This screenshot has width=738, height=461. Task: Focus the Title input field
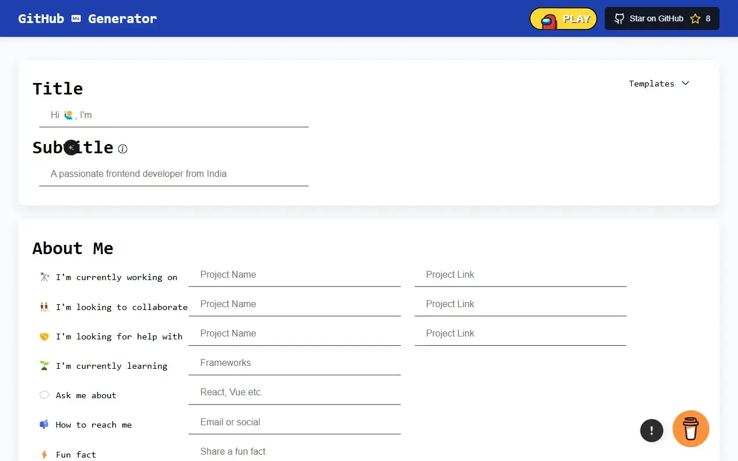pyautogui.click(x=174, y=115)
